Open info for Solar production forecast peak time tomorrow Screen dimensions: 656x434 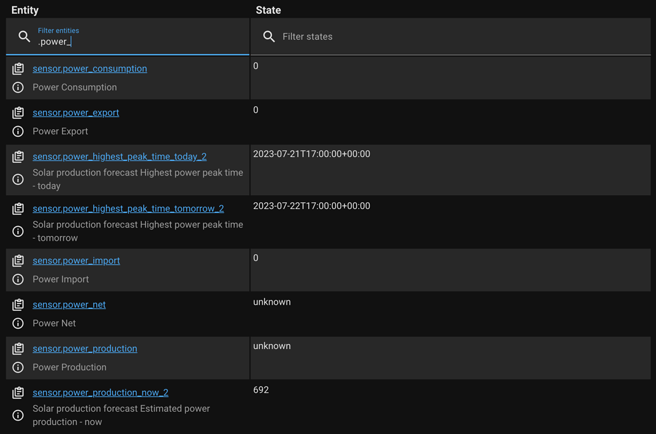click(18, 231)
